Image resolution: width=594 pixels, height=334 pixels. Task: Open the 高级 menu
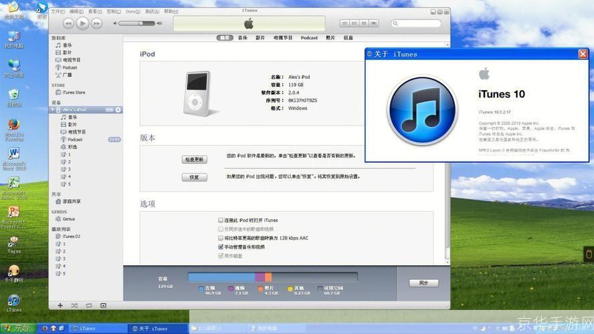pyautogui.click(x=153, y=12)
